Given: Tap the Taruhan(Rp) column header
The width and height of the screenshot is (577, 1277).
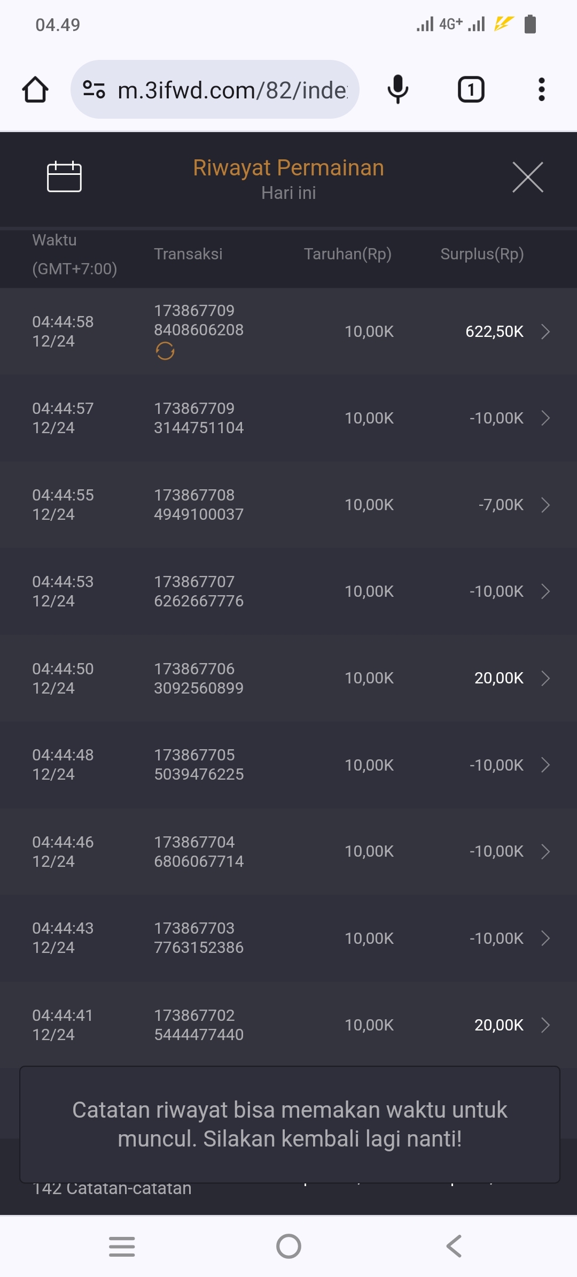Looking at the screenshot, I should 347,254.
